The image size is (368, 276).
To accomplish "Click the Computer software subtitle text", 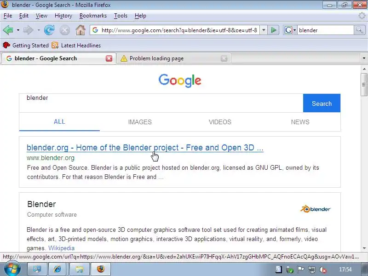I will (x=52, y=215).
